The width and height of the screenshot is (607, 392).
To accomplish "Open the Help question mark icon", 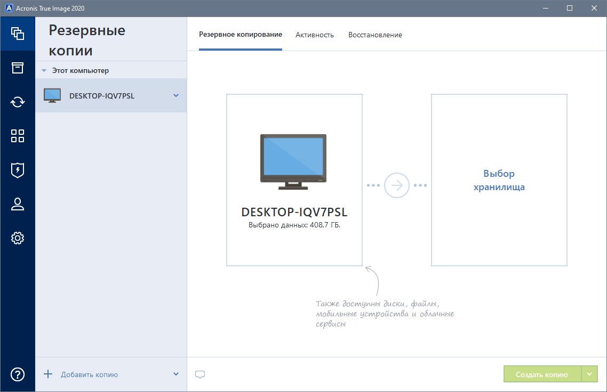I will [18, 374].
